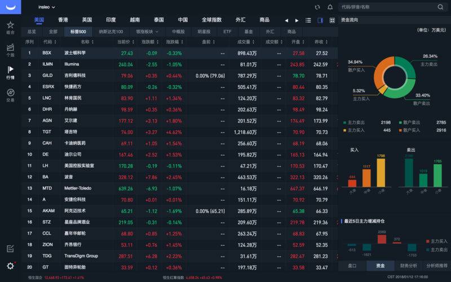The height and width of the screenshot is (282, 451).
Task: Switch to the grid view icon
Action: coord(332,20)
